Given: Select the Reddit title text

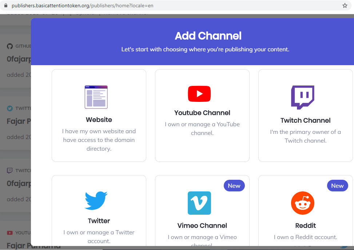Looking at the screenshot, I should tap(306, 226).
